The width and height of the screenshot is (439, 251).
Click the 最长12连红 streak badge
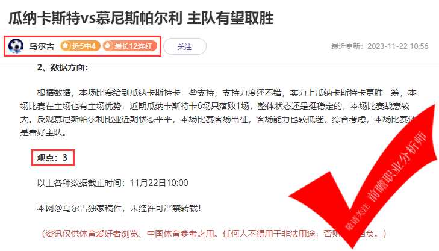129,46
